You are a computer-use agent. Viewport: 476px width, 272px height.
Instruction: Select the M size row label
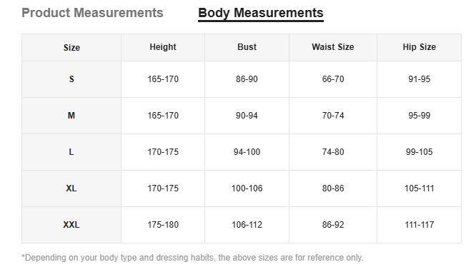click(71, 116)
